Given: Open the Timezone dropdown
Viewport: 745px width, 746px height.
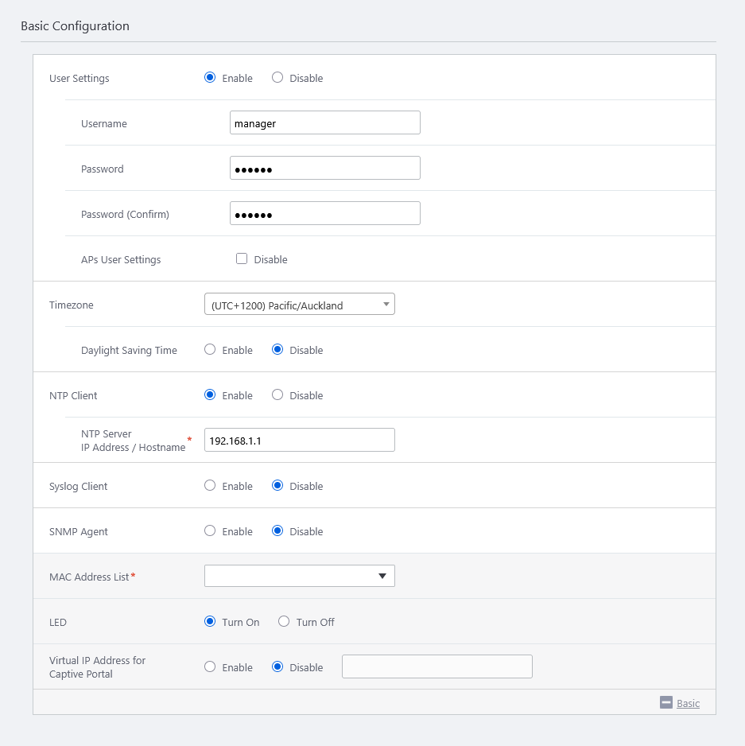Looking at the screenshot, I should point(299,305).
